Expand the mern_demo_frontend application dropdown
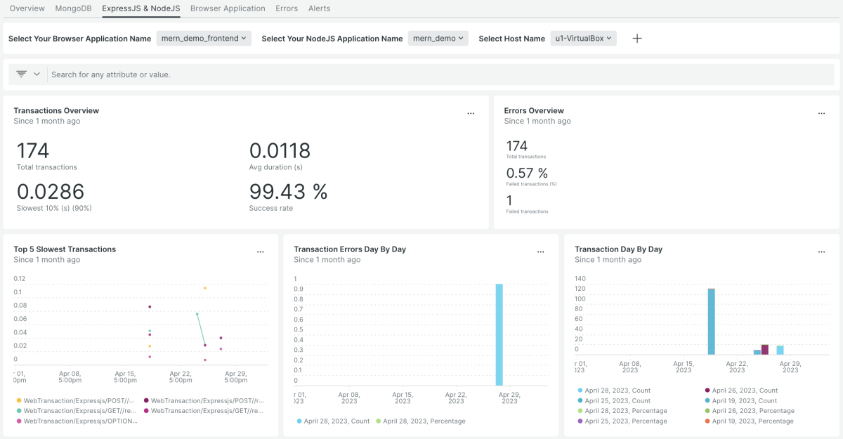Screen dimensions: 843x439 click(204, 39)
